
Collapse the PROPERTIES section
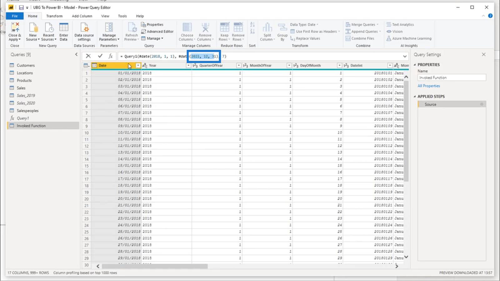(415, 65)
